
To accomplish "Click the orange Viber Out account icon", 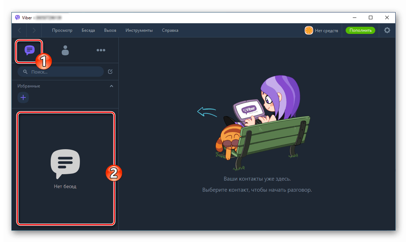I will [309, 30].
